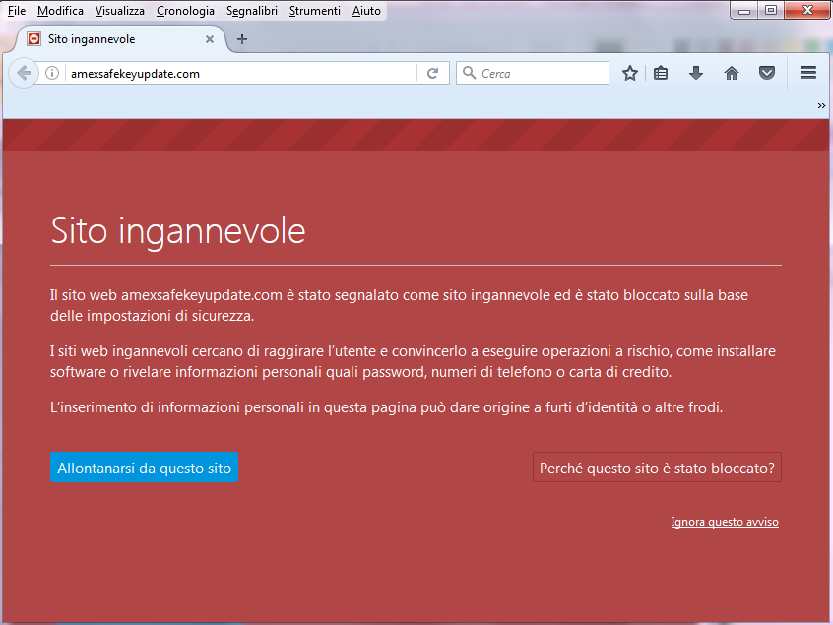Open the hamburger menu
Viewport: 833px width, 625px height.
[808, 73]
